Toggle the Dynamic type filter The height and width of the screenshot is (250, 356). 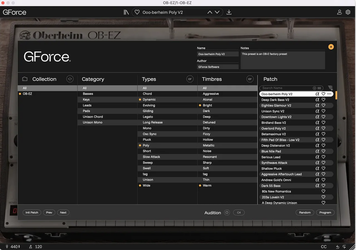tap(167, 100)
